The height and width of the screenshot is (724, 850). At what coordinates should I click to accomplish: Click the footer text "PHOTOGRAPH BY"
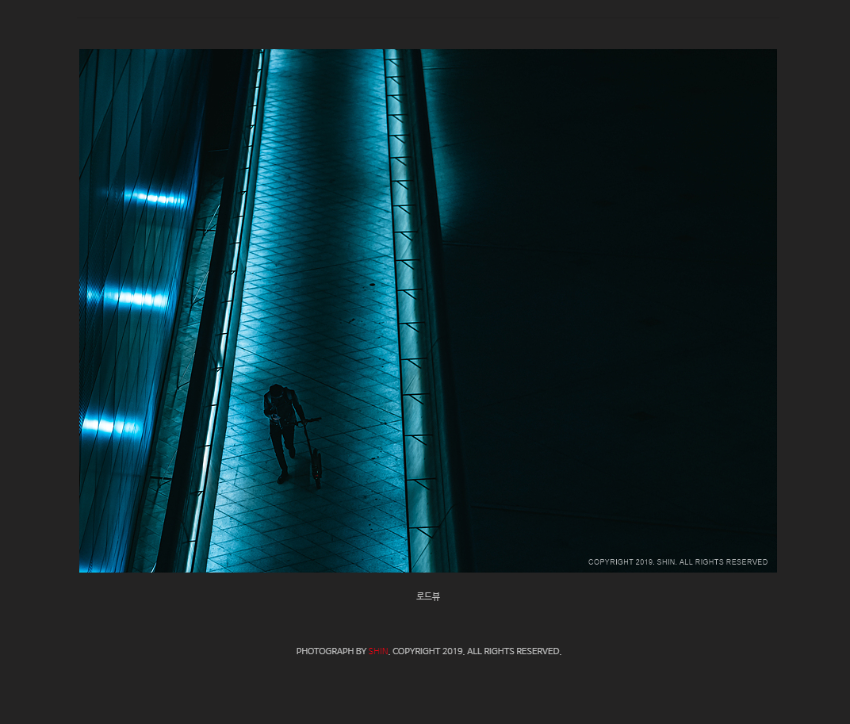[x=331, y=651]
